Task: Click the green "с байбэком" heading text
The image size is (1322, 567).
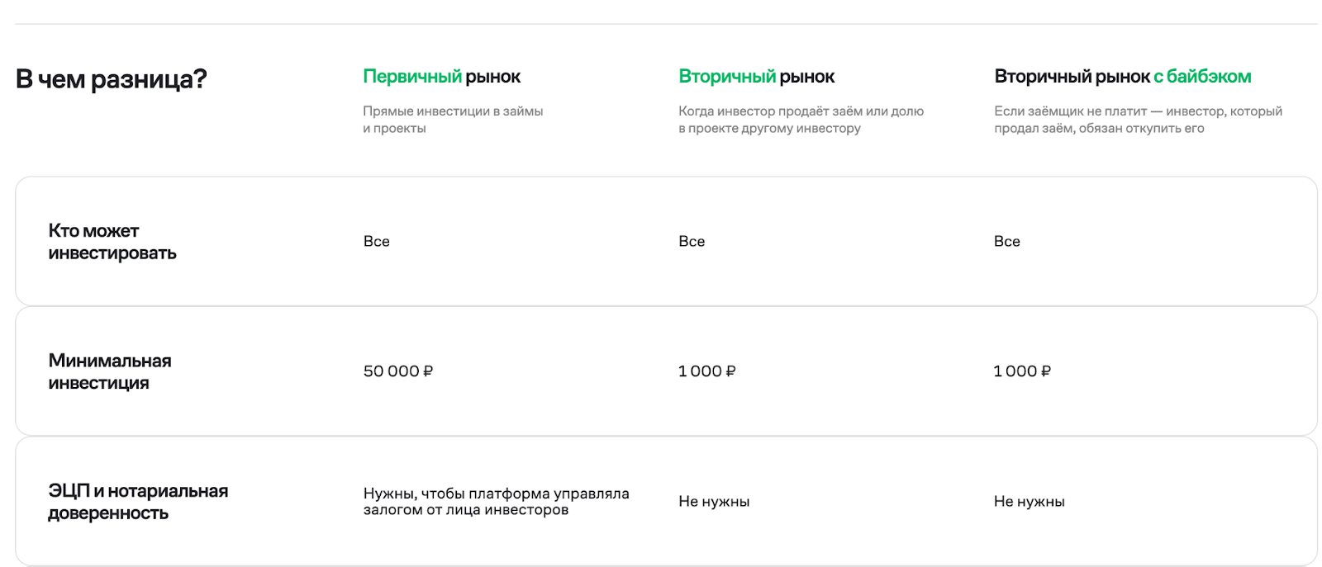Action: click(1202, 77)
